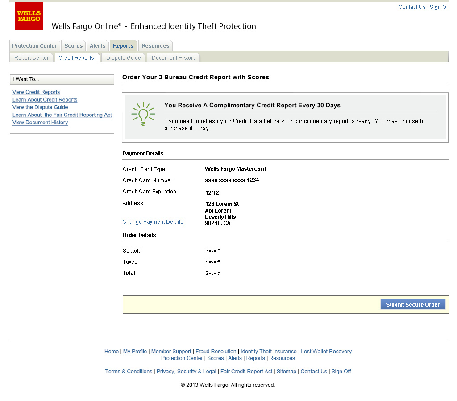
Task: Open the Alerts tab
Action: coord(98,46)
